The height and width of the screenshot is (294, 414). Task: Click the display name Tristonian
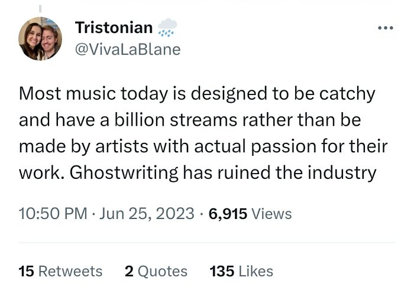point(114,27)
